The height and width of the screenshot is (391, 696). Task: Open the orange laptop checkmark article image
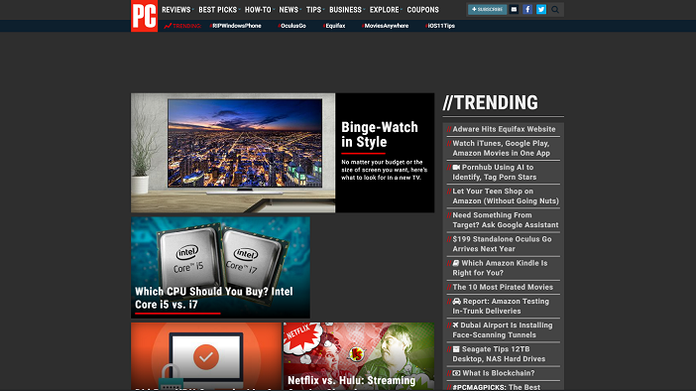206,356
